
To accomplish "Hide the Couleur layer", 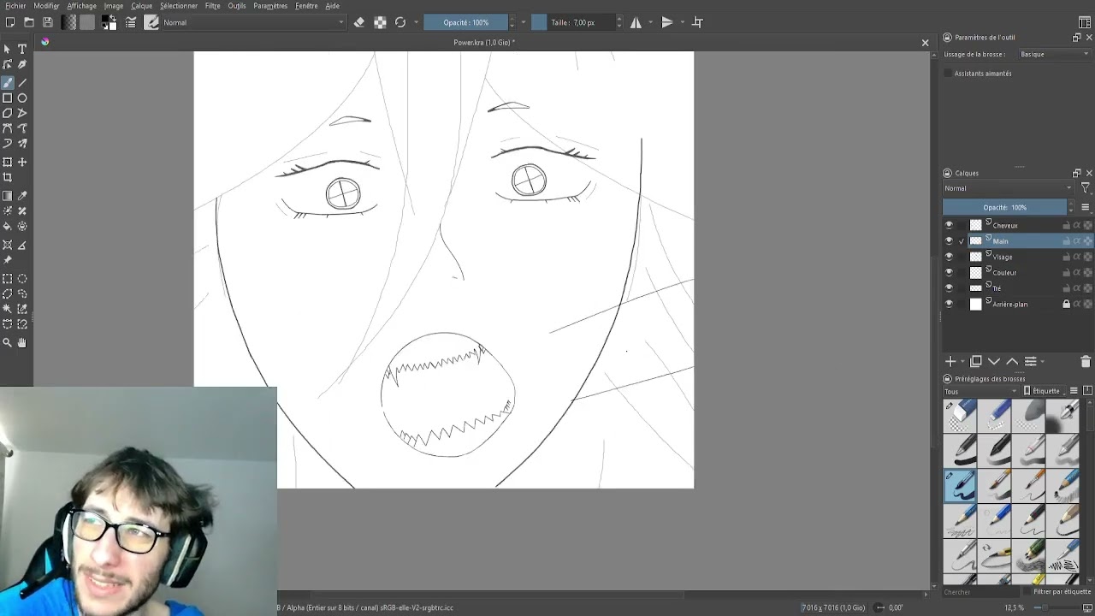I will click(x=949, y=273).
